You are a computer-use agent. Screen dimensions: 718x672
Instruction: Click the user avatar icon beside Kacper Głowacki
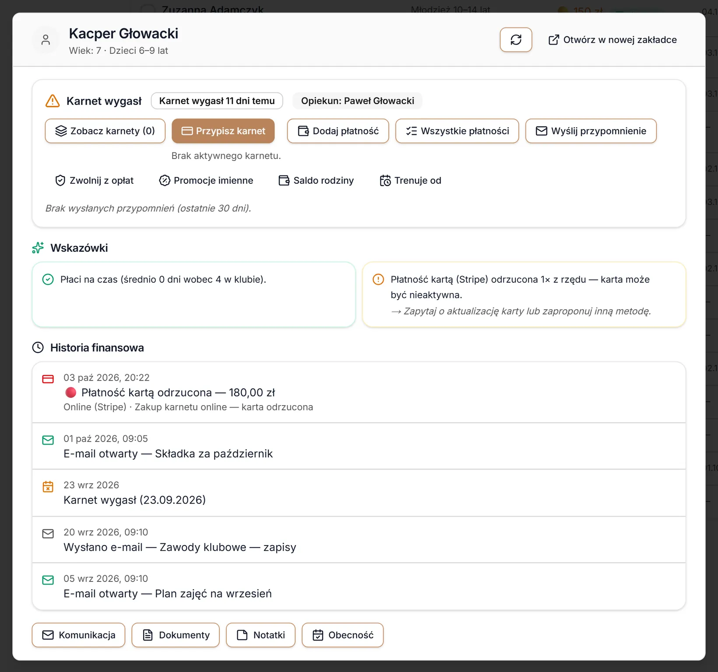46,40
